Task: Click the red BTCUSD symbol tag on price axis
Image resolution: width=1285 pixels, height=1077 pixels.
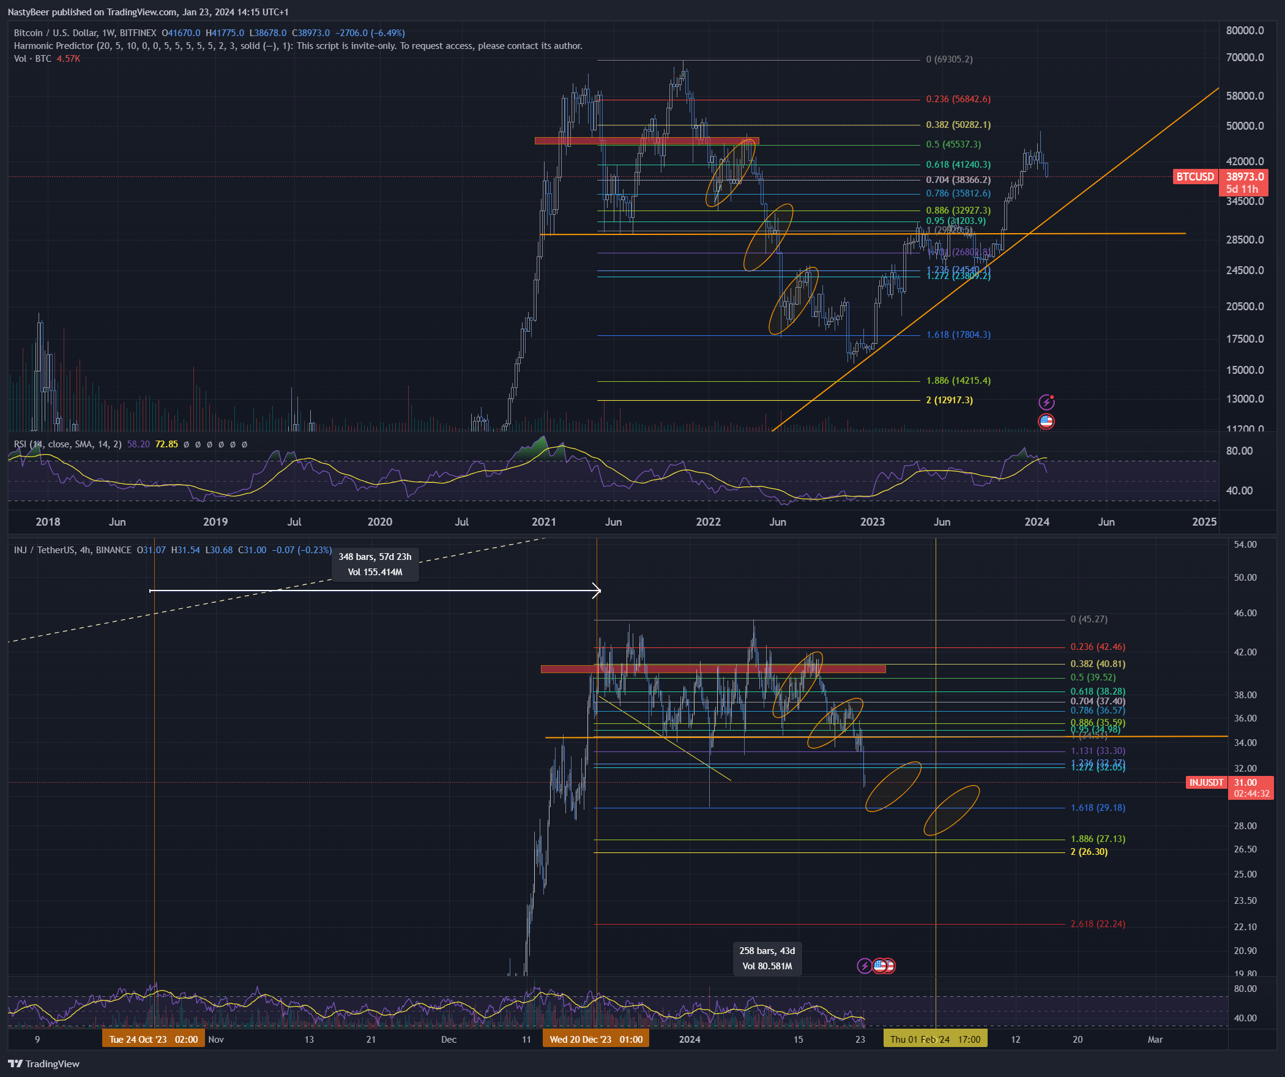Action: pyautogui.click(x=1195, y=177)
